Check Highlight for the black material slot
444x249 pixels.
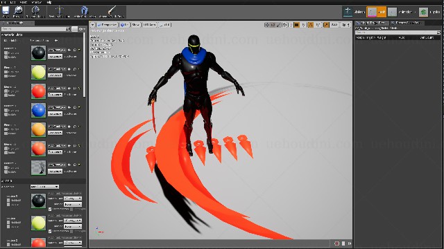point(6,53)
